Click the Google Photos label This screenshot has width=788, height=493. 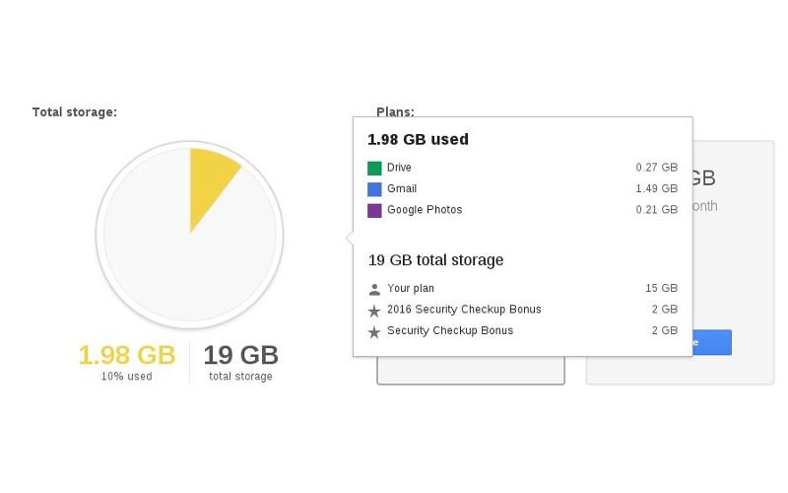tap(425, 210)
